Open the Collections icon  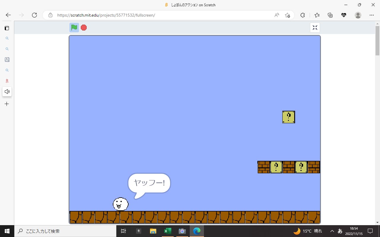click(330, 15)
